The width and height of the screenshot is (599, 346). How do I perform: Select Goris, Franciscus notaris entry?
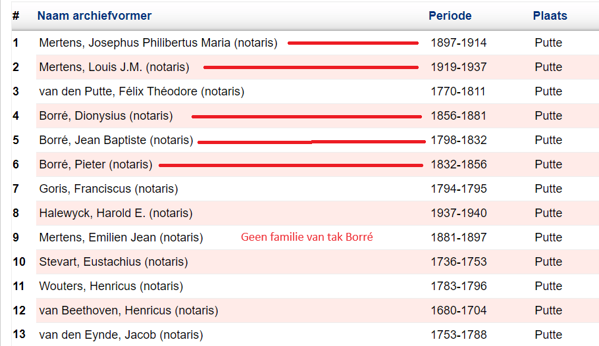point(109,189)
